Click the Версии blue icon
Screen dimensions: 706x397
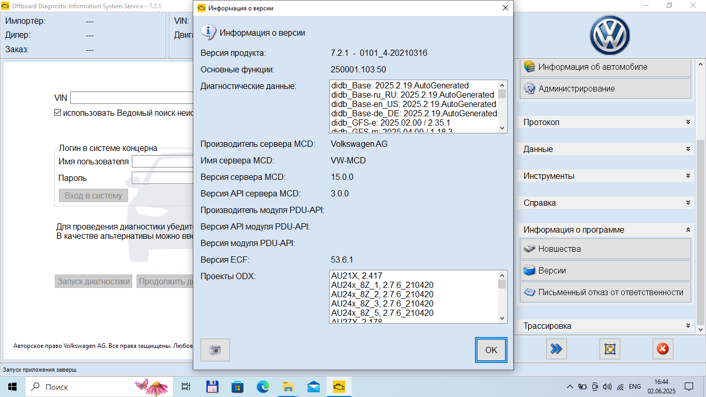coord(529,270)
